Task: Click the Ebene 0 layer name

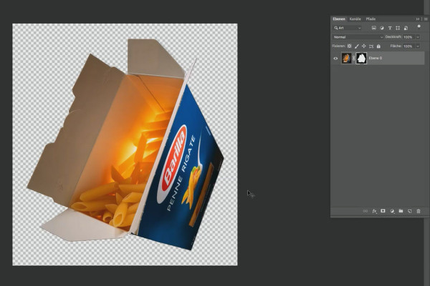Action: pos(376,58)
